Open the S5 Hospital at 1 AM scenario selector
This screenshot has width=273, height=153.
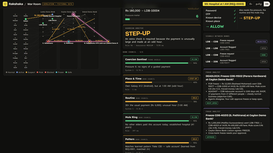[224, 4]
